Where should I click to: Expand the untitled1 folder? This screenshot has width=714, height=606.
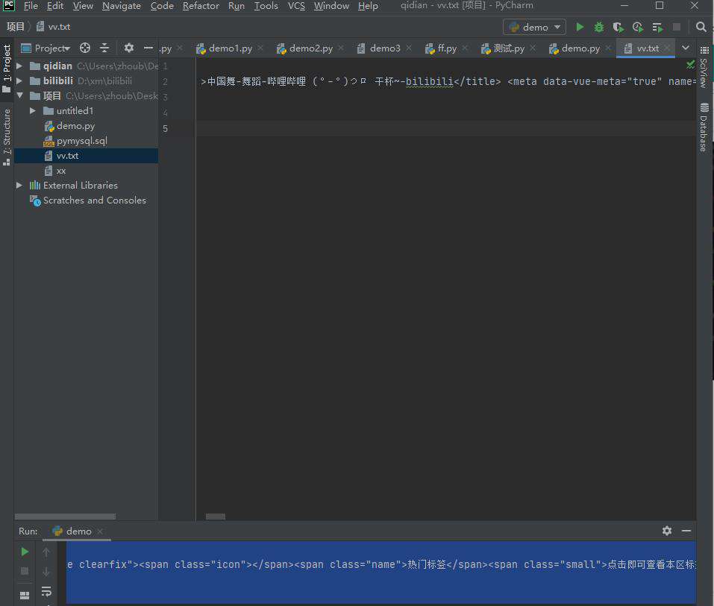tap(32, 110)
